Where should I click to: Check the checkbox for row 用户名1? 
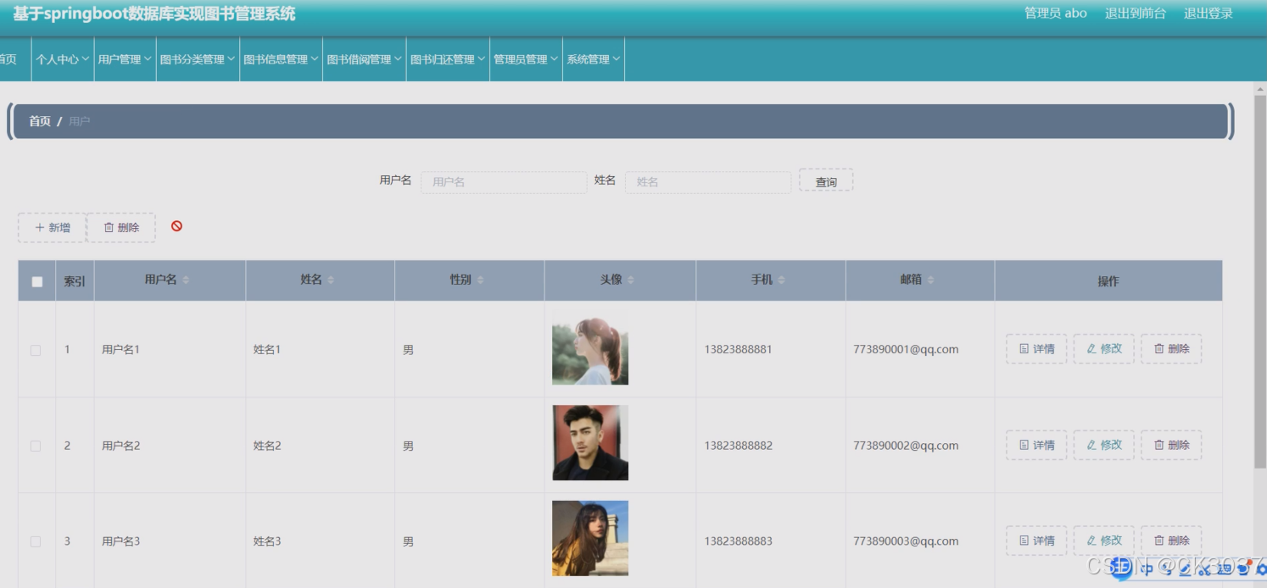point(36,348)
